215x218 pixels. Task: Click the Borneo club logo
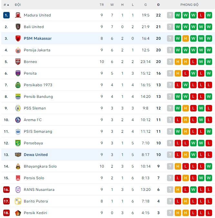[x=18, y=62]
